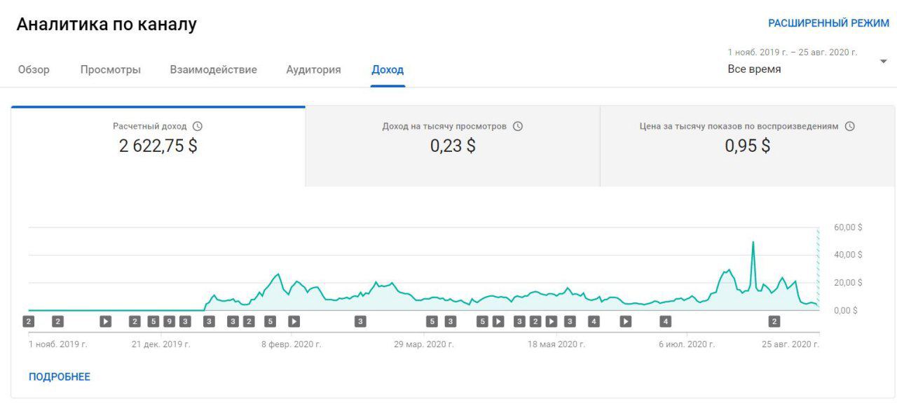Click the 1 нояб. 2019 г. – 25 авг. 2020 г. range text
The width and height of the screenshot is (897, 406).
[793, 52]
